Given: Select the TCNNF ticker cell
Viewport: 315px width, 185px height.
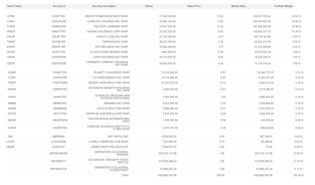Looking at the screenshot, I should click(11, 26).
